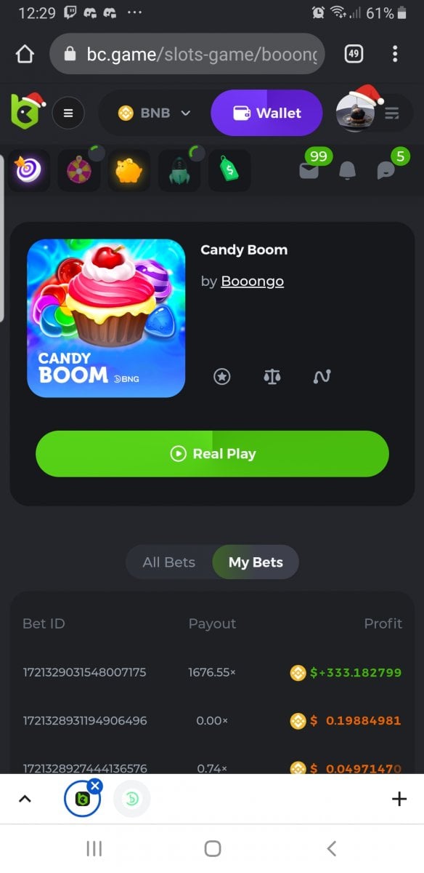Add Candy Boom to favorites star
This screenshot has height=873, width=424.
pyautogui.click(x=222, y=376)
